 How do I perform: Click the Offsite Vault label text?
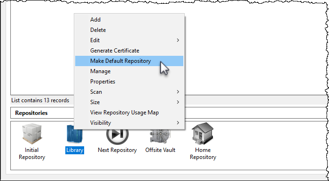point(160,150)
